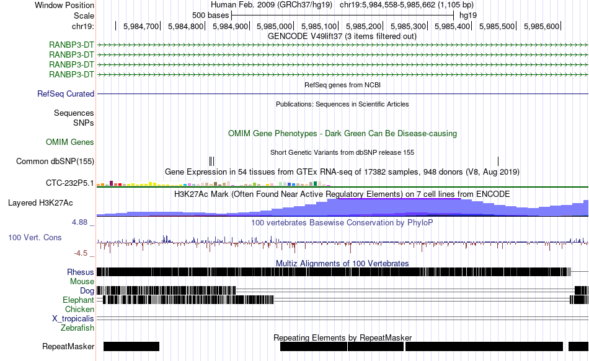
Task: Click the hg19 label beside the scale bar
Action: point(468,15)
